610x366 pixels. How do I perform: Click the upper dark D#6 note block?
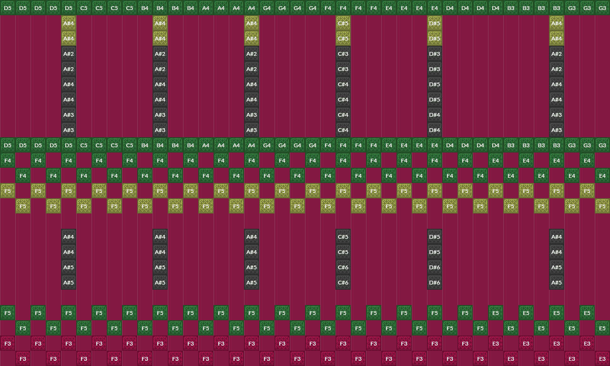coord(435,267)
